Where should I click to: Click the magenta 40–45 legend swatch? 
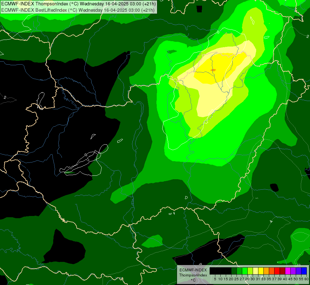click(288, 271)
